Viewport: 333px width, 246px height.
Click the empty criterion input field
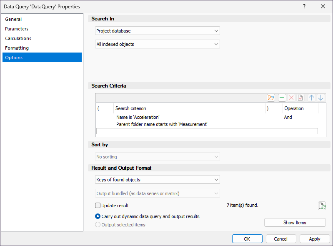coord(207,131)
